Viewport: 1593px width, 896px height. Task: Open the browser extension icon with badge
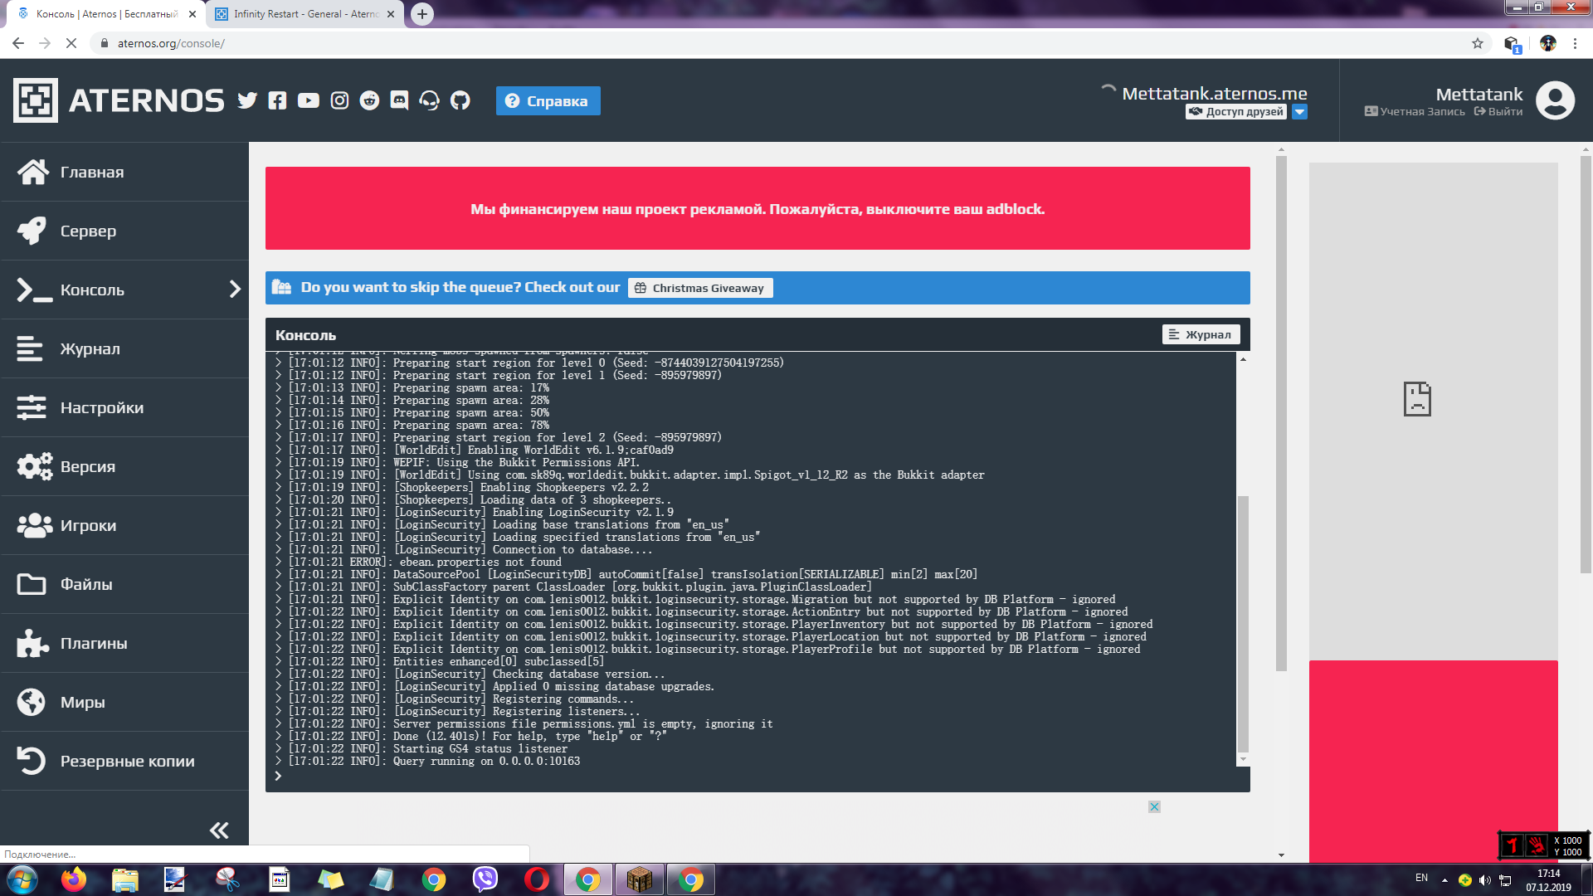coord(1512,44)
